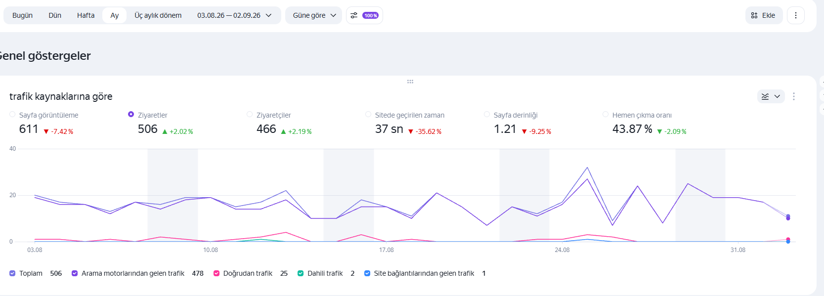Open the top-right three-dot menu
824x296 pixels.
point(796,15)
